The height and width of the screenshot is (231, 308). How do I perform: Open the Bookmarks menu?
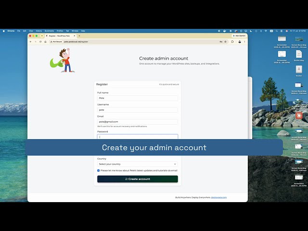point(49,31)
